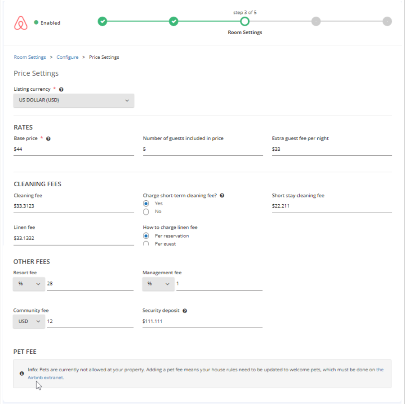Go to Room Settings breadcrumb

click(x=30, y=57)
